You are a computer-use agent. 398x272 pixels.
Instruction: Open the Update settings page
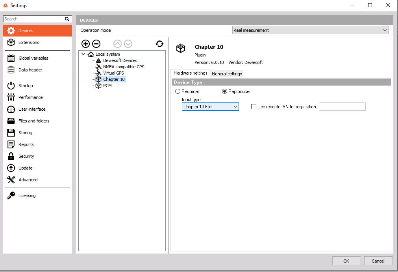(x=37, y=168)
